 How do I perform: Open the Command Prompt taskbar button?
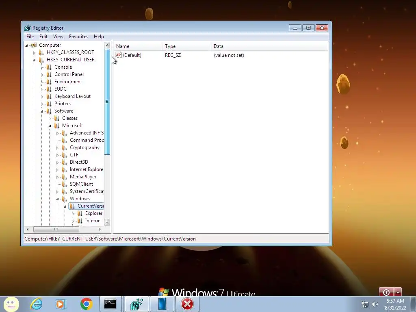coord(110,304)
